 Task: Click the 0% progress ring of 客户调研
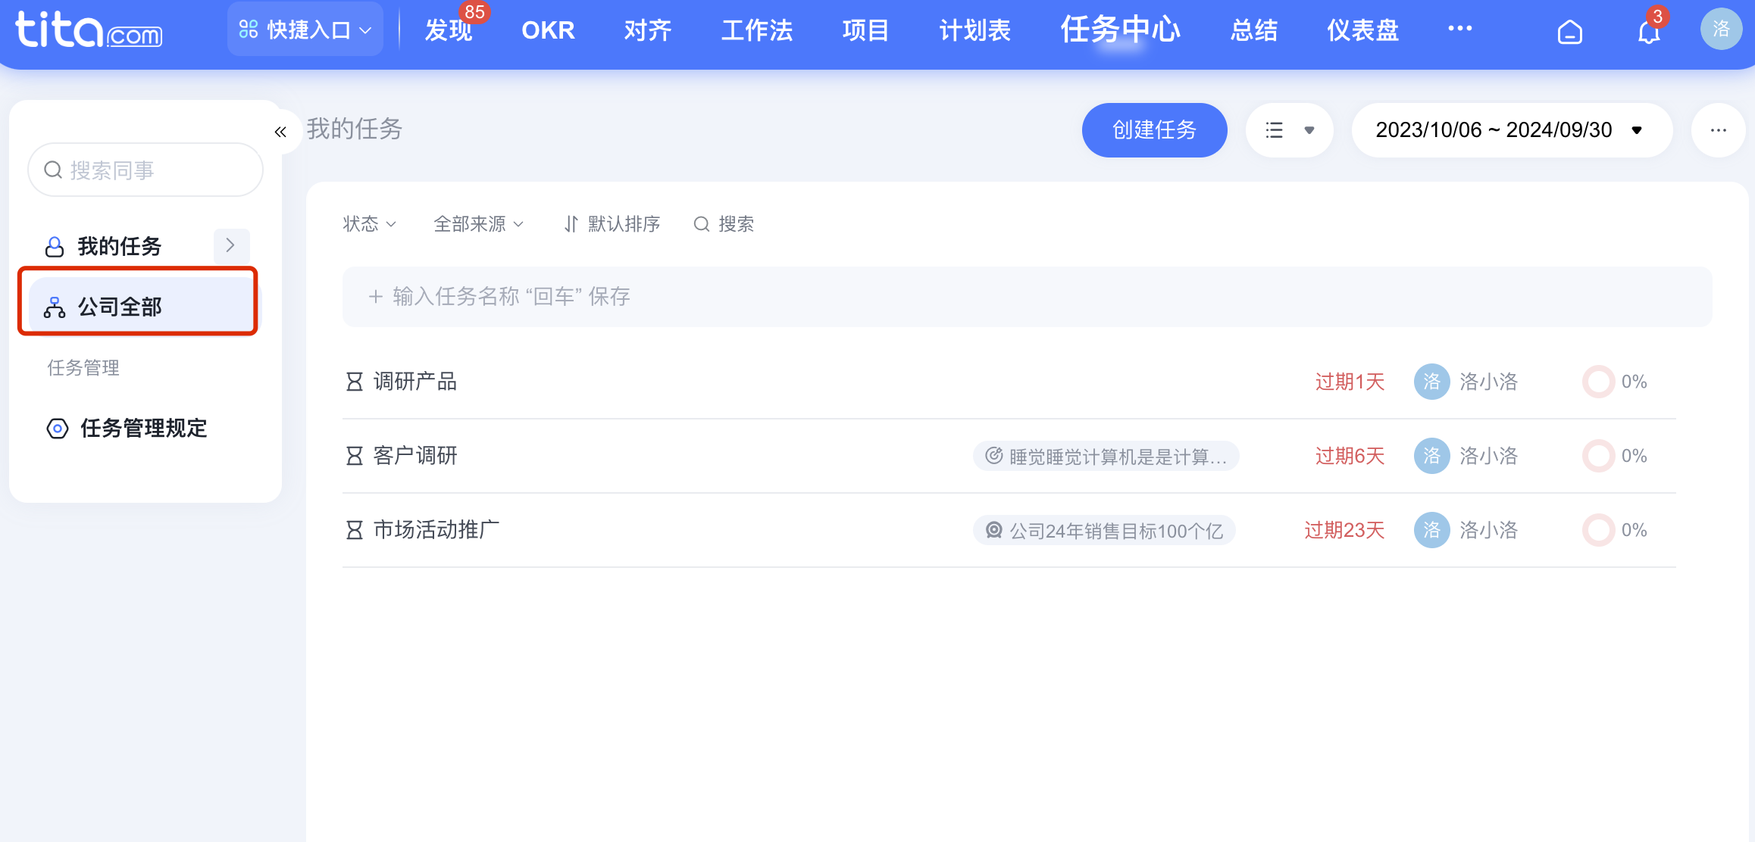[x=1598, y=456]
